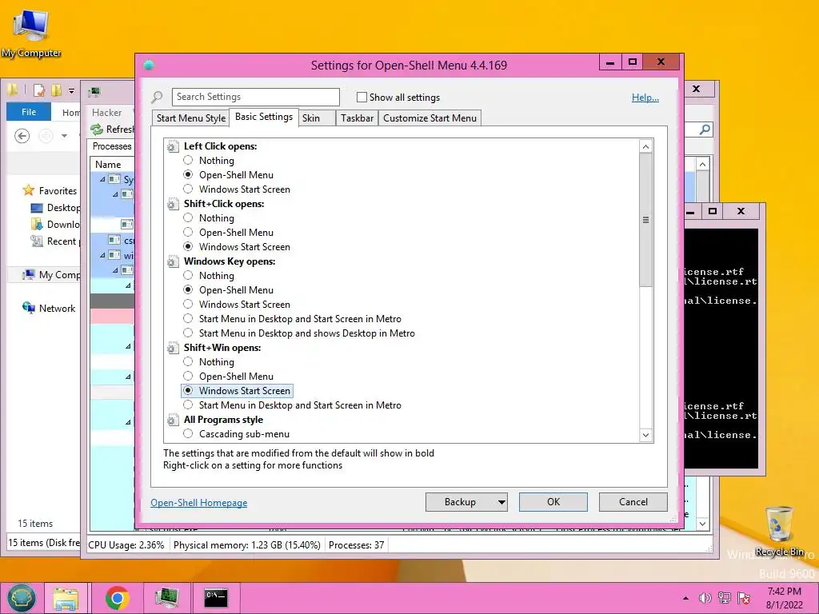Select Downloads in Explorer favorites
The image size is (819, 614).
click(x=55, y=225)
